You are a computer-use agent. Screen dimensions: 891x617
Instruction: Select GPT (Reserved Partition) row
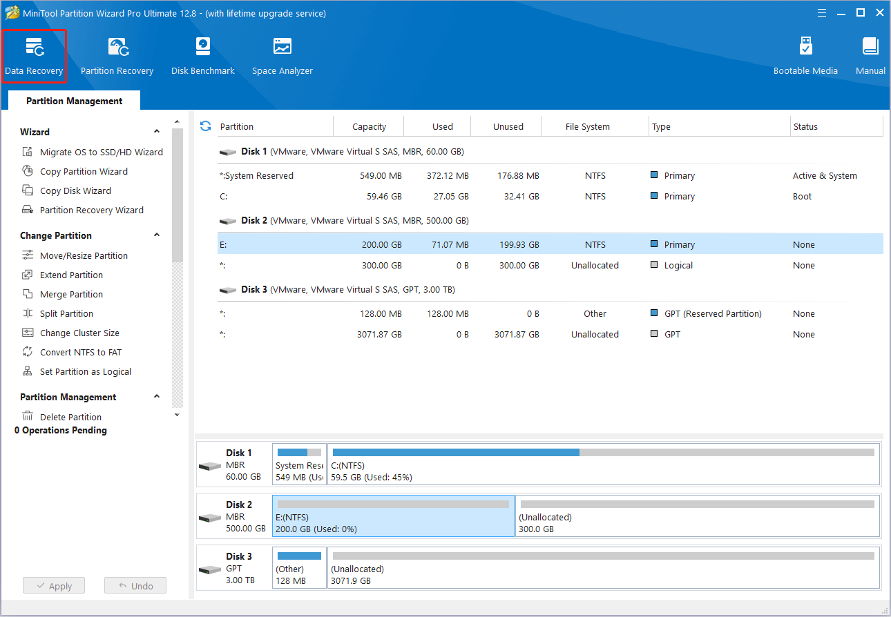click(550, 313)
